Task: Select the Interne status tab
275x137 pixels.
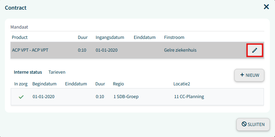Action: click(28, 72)
